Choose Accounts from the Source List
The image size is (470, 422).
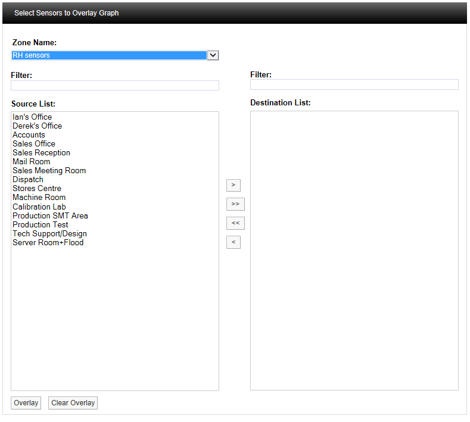[29, 135]
